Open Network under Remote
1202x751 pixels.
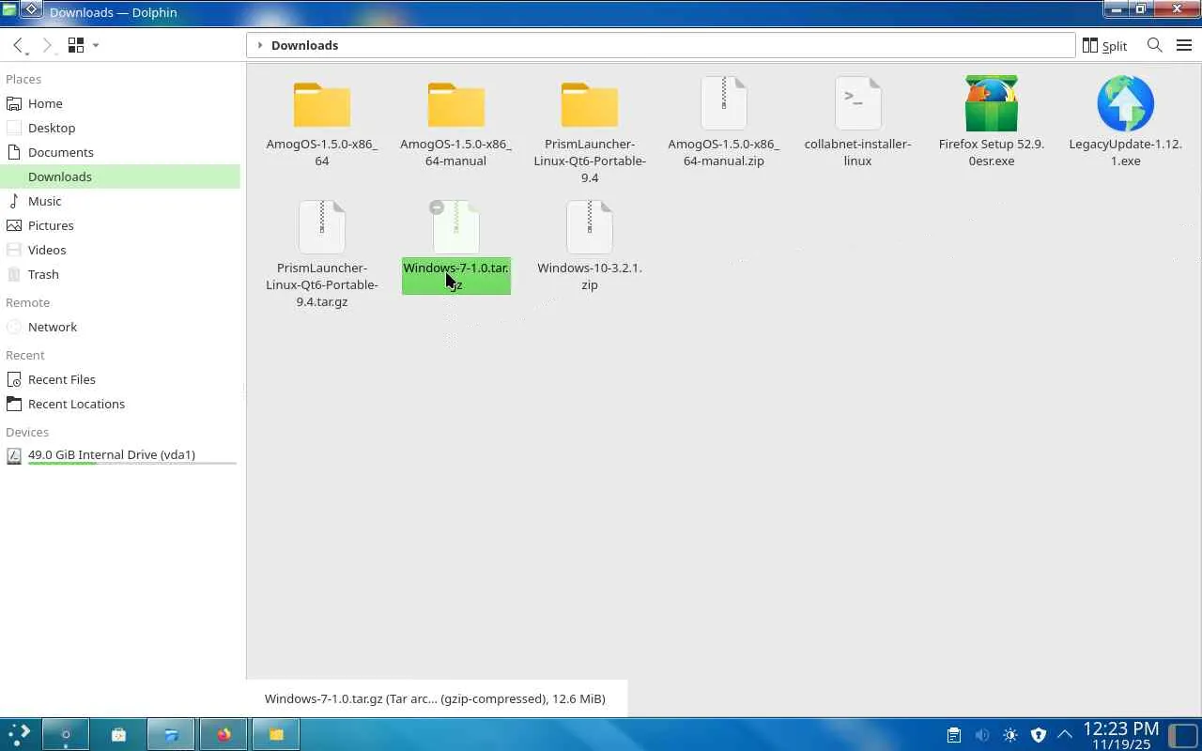(x=120, y=327)
